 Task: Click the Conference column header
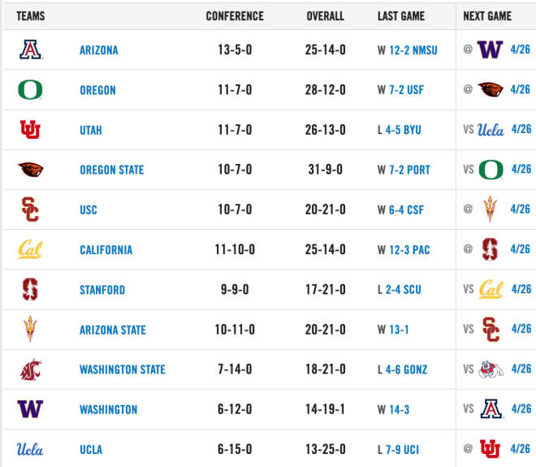click(x=235, y=16)
